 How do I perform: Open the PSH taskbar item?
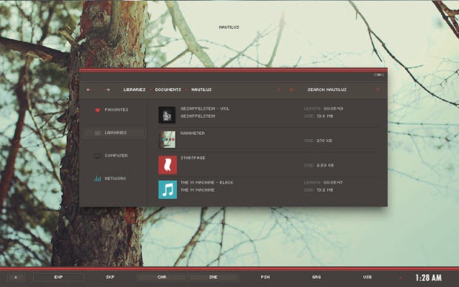(x=265, y=277)
